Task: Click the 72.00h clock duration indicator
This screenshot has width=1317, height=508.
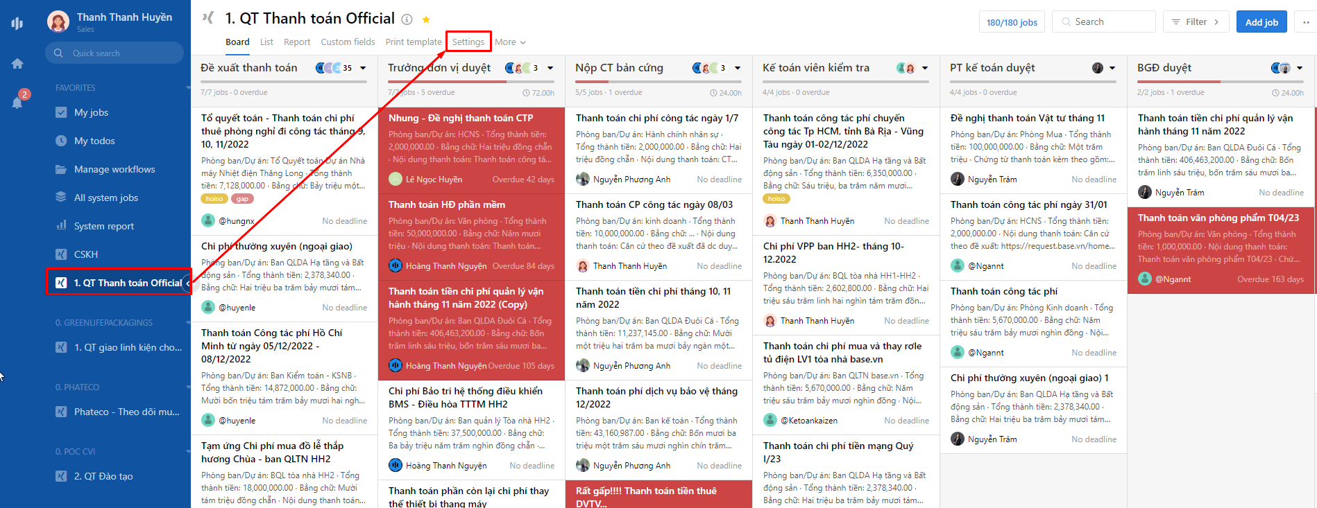Action: 538,92
